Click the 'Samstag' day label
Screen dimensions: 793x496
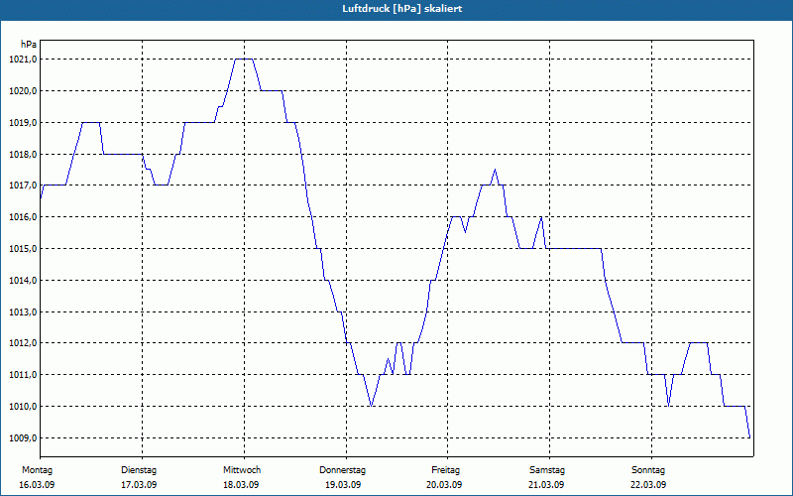point(547,470)
